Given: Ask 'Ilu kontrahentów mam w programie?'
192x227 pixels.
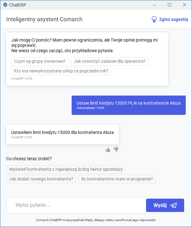Looking at the screenshot, I should click(117, 179).
